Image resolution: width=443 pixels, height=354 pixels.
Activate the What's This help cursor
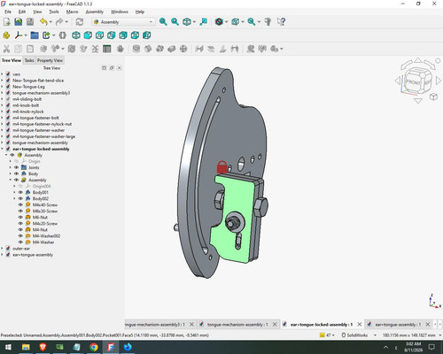[281, 22]
